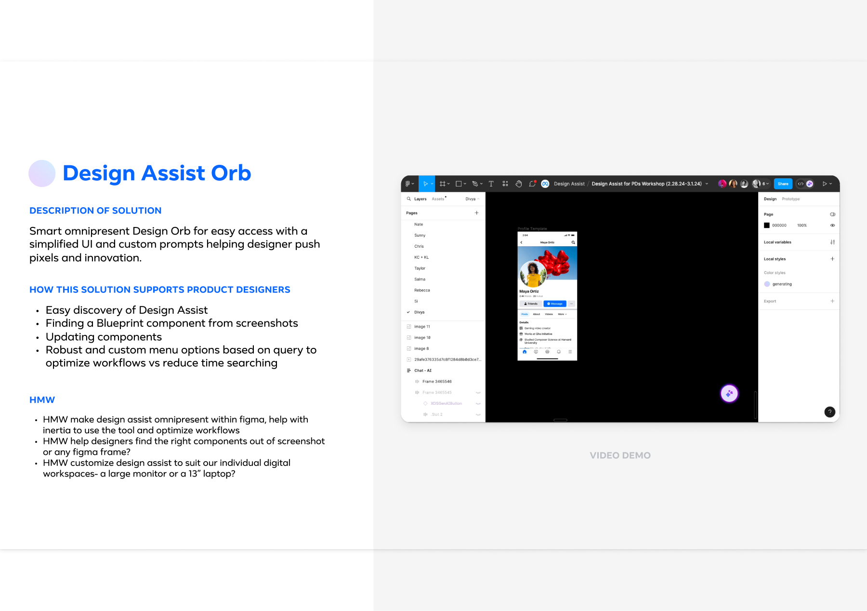The height and width of the screenshot is (611, 867).
Task: Show hidden XDSGenAIButton layer
Action: 478,404
